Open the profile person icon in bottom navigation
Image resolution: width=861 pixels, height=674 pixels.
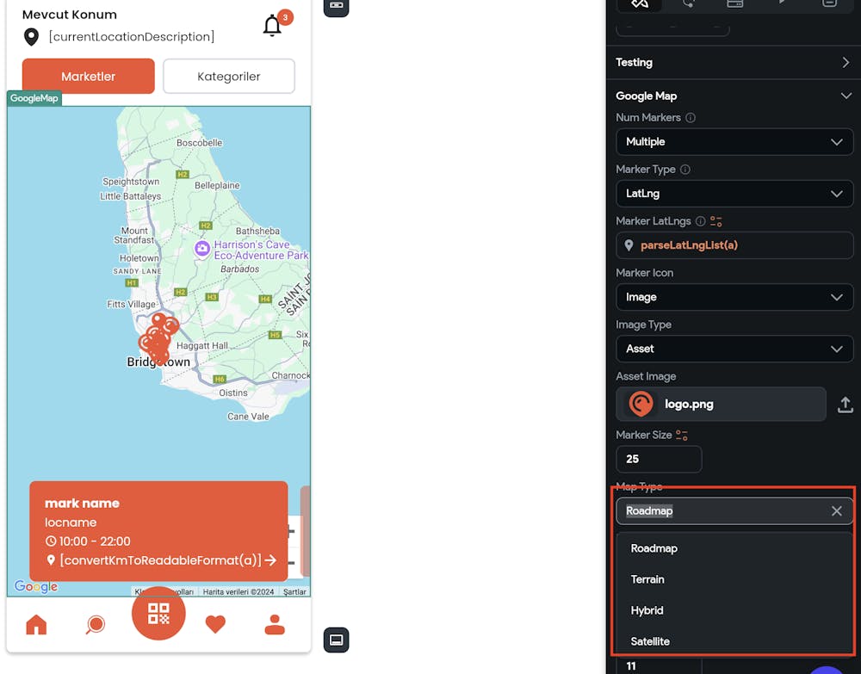[x=275, y=625]
